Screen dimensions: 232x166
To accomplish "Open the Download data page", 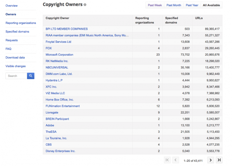I will pyautogui.click(x=15, y=58).
